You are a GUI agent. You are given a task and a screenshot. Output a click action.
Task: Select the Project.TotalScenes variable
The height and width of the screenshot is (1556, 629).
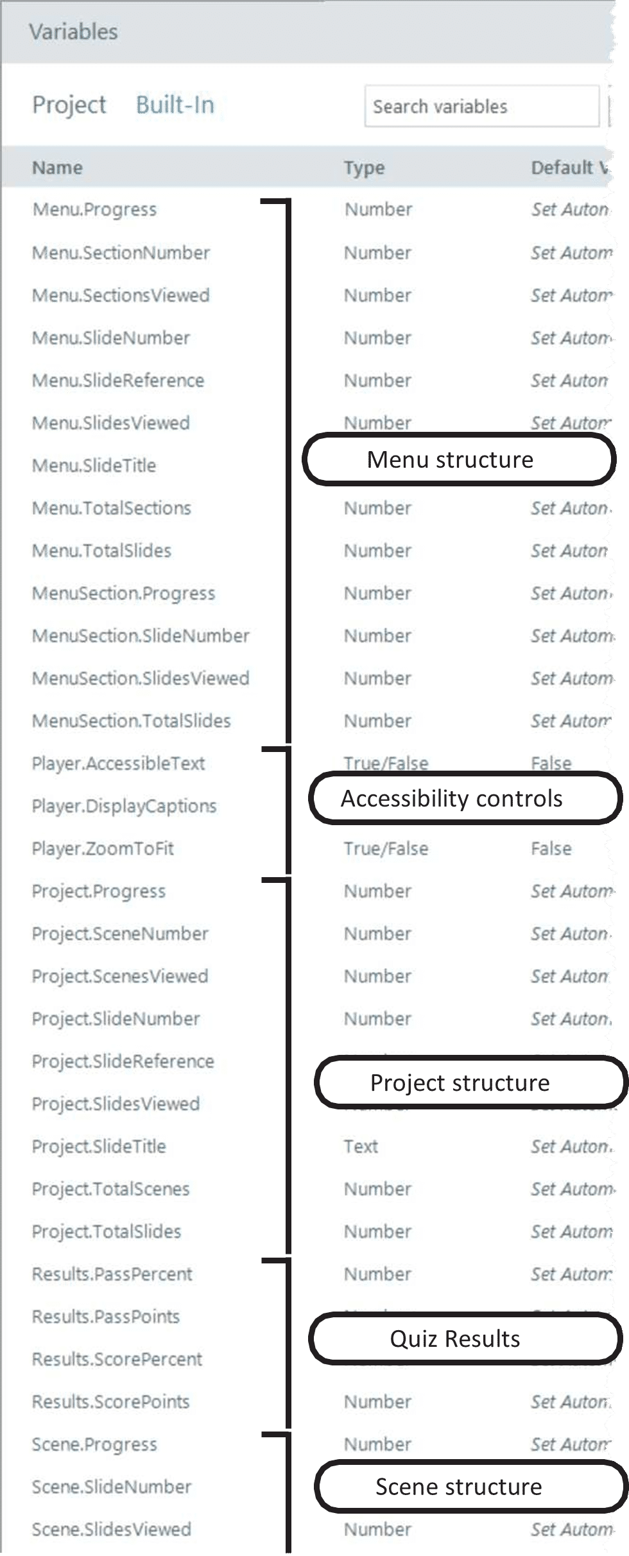click(x=110, y=1189)
